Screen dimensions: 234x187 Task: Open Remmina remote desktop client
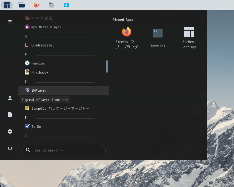pos(64,63)
